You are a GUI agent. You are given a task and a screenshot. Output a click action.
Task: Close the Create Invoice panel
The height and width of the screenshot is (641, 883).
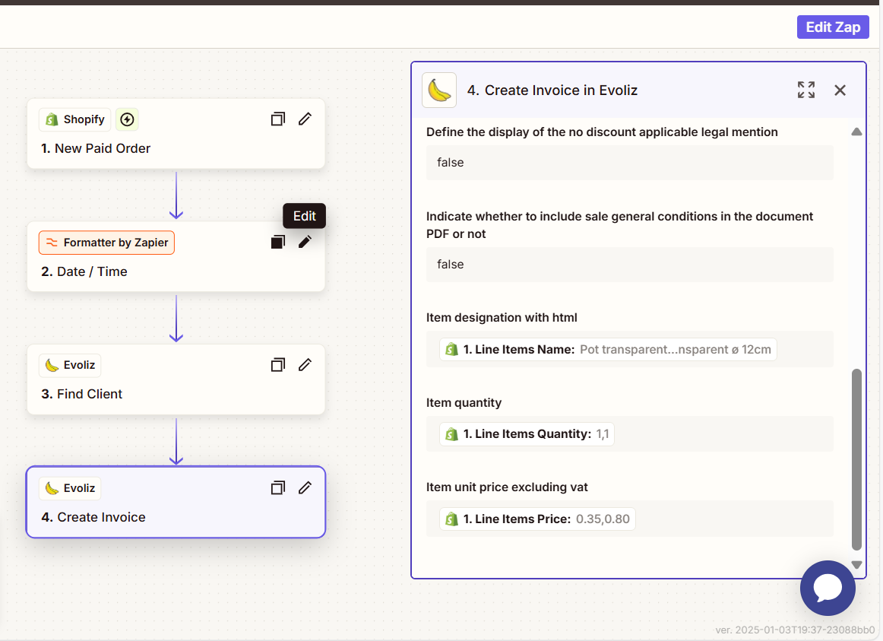[840, 90]
